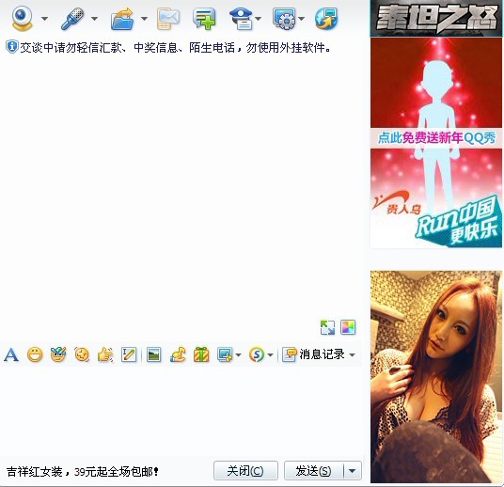The image size is (504, 487).
Task: Click the pointing hand gesture icon
Action: pos(105,354)
